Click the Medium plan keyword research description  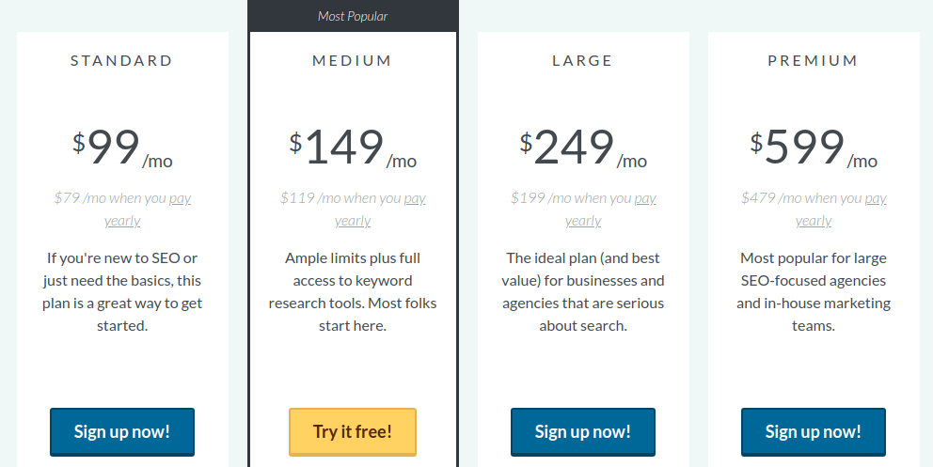coord(353,291)
